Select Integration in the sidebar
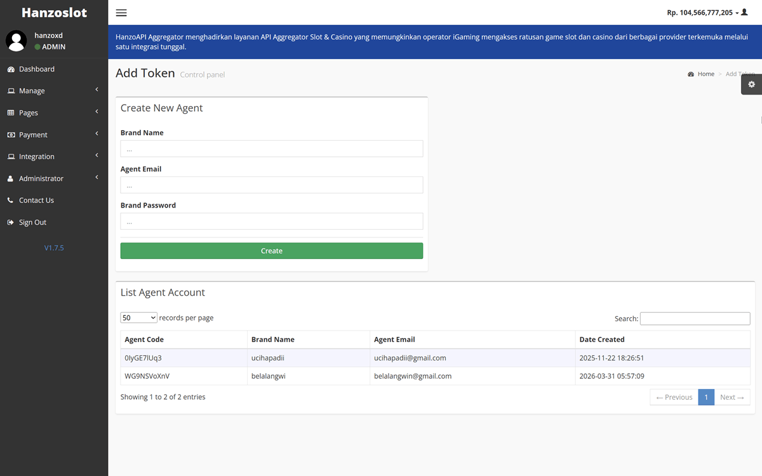 [54, 157]
